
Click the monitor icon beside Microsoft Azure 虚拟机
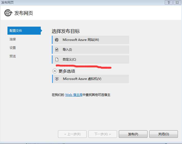coord(57,79)
